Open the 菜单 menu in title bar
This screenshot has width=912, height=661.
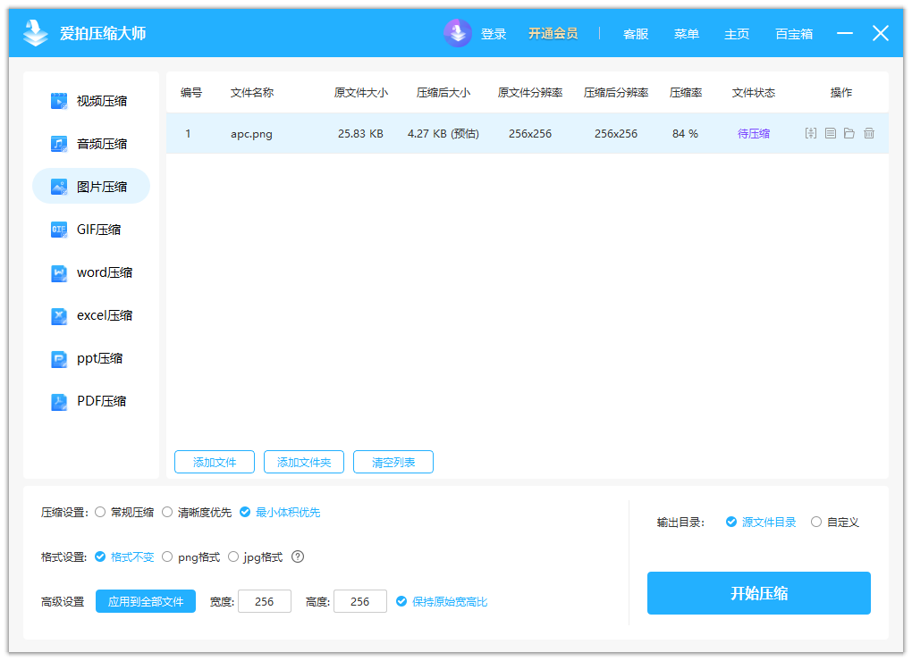(687, 34)
